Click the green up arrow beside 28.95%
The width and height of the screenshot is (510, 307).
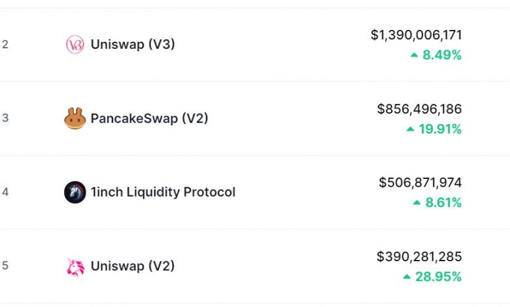click(x=407, y=277)
